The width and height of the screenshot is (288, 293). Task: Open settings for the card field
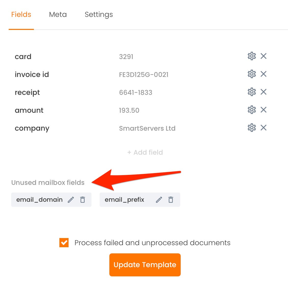(252, 56)
